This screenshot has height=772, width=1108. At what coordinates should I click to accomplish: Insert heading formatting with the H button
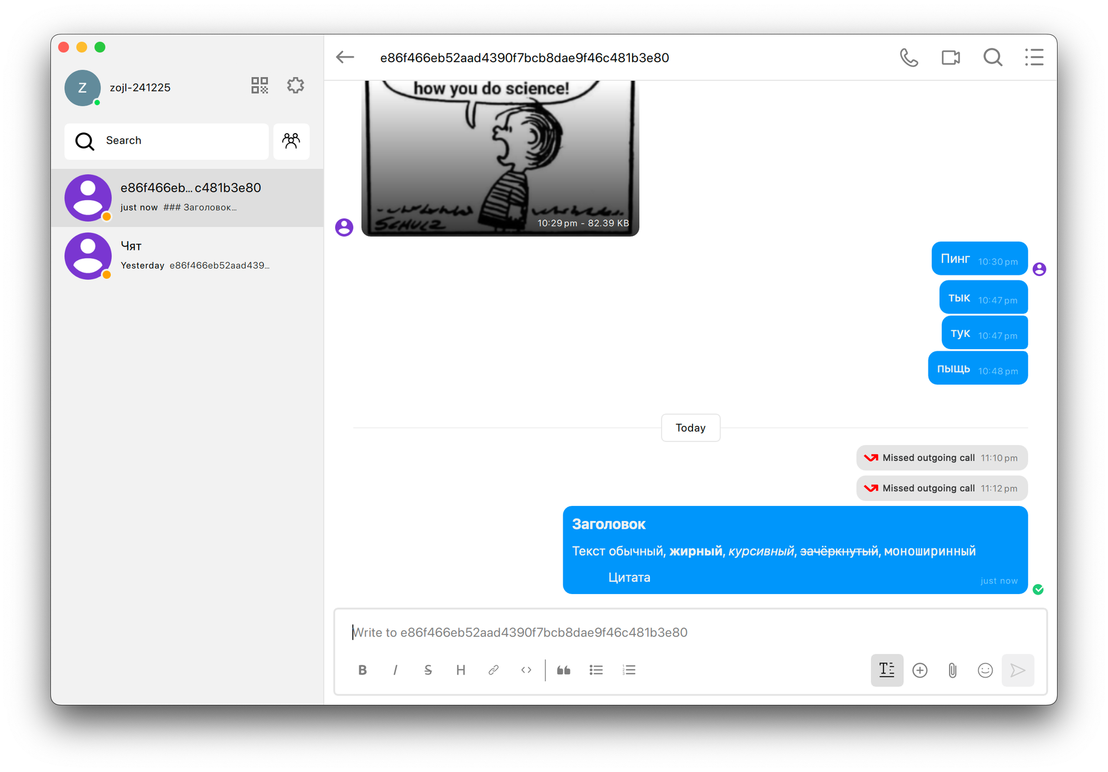pos(460,670)
